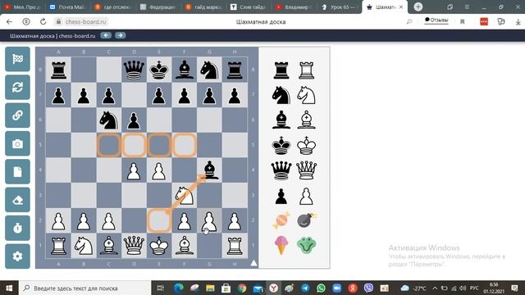
Task: Open a new browser tab with plus
Action: [x=418, y=7]
